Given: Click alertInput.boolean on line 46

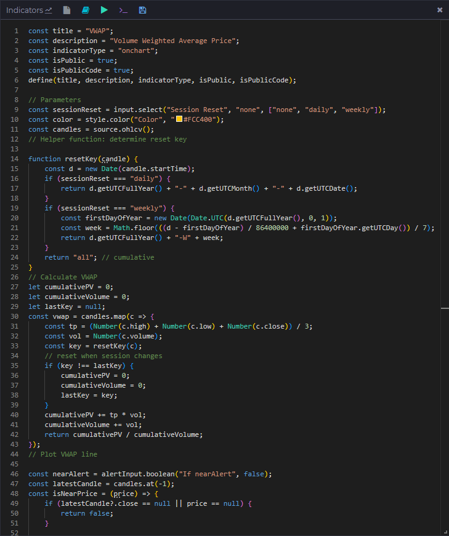Looking at the screenshot, I should point(138,474).
